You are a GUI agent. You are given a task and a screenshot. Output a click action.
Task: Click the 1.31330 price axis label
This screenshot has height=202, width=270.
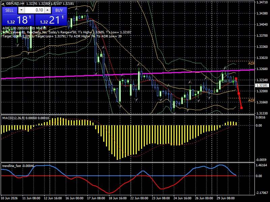262,113
